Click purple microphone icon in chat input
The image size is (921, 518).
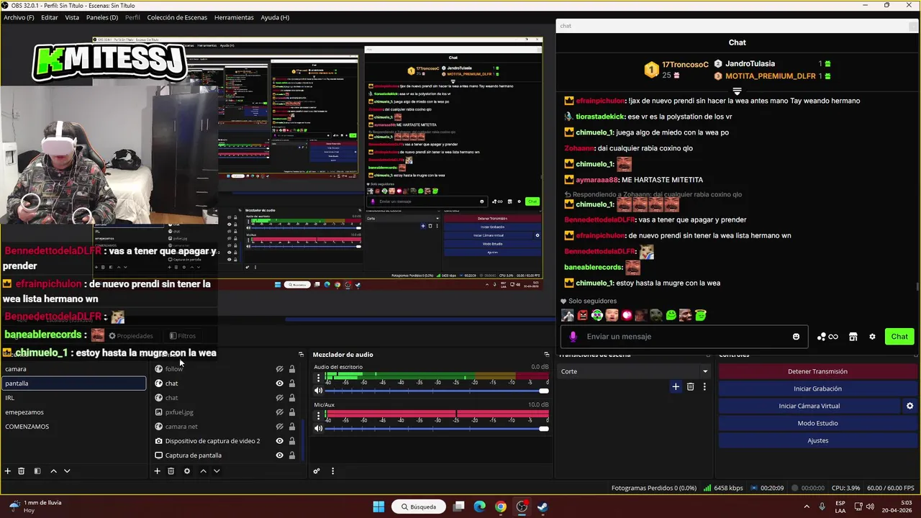[573, 337]
